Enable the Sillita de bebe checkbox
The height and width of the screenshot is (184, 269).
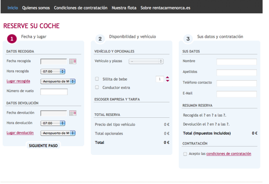pyautogui.click(x=97, y=79)
